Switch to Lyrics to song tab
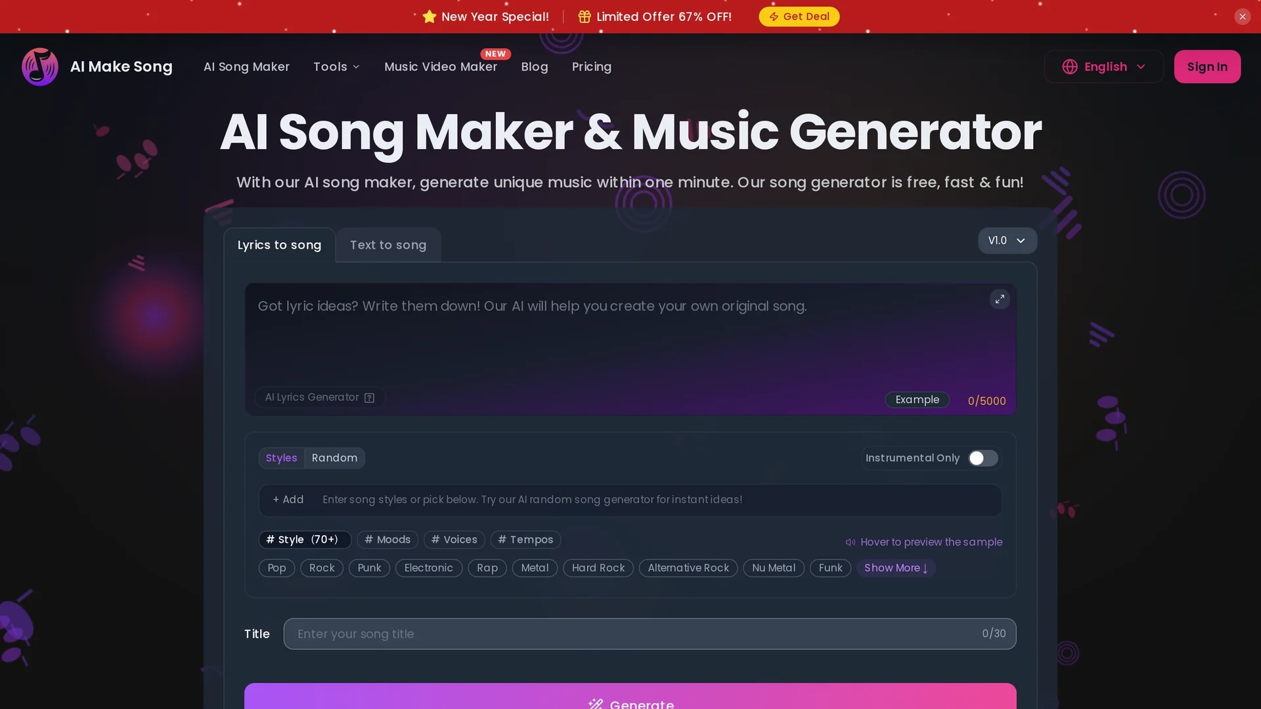Viewport: 1261px width, 709px height. click(279, 245)
